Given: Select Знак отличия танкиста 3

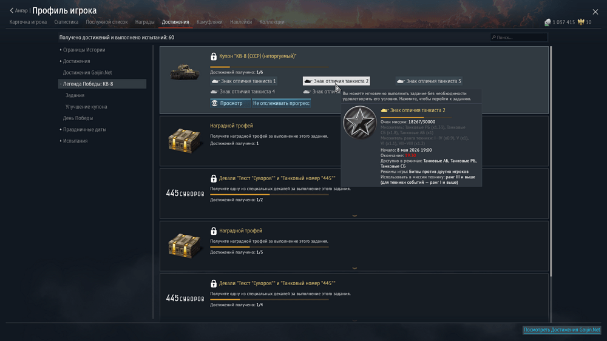Looking at the screenshot, I should pos(429,81).
